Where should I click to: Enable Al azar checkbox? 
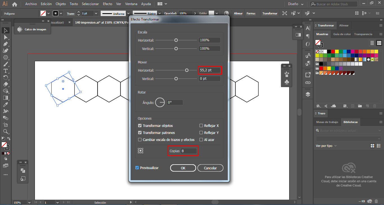pyautogui.click(x=201, y=140)
